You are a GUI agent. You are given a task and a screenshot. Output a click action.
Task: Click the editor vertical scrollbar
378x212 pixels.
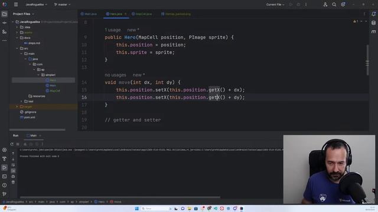click(x=367, y=60)
